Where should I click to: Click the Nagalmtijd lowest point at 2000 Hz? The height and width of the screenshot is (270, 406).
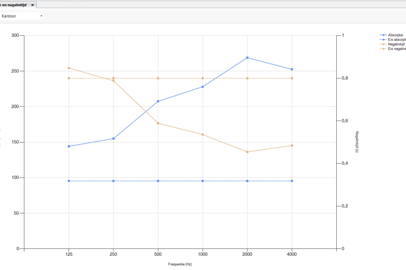click(x=247, y=152)
